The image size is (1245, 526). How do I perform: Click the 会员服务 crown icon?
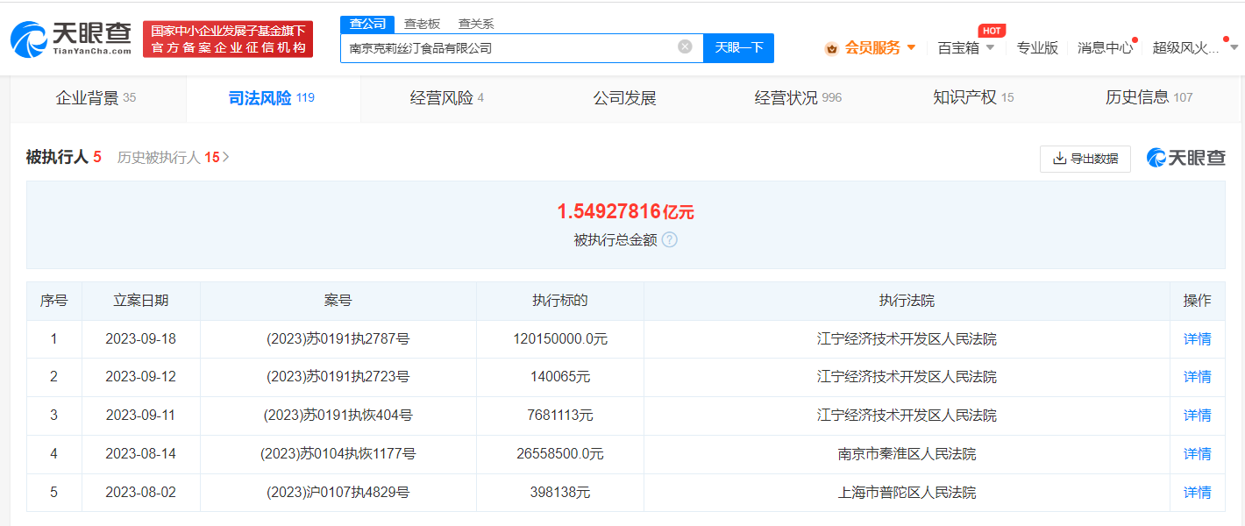831,48
